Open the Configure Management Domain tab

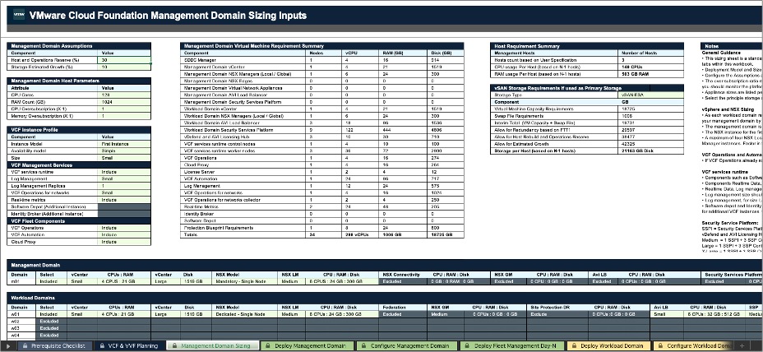(x=408, y=345)
